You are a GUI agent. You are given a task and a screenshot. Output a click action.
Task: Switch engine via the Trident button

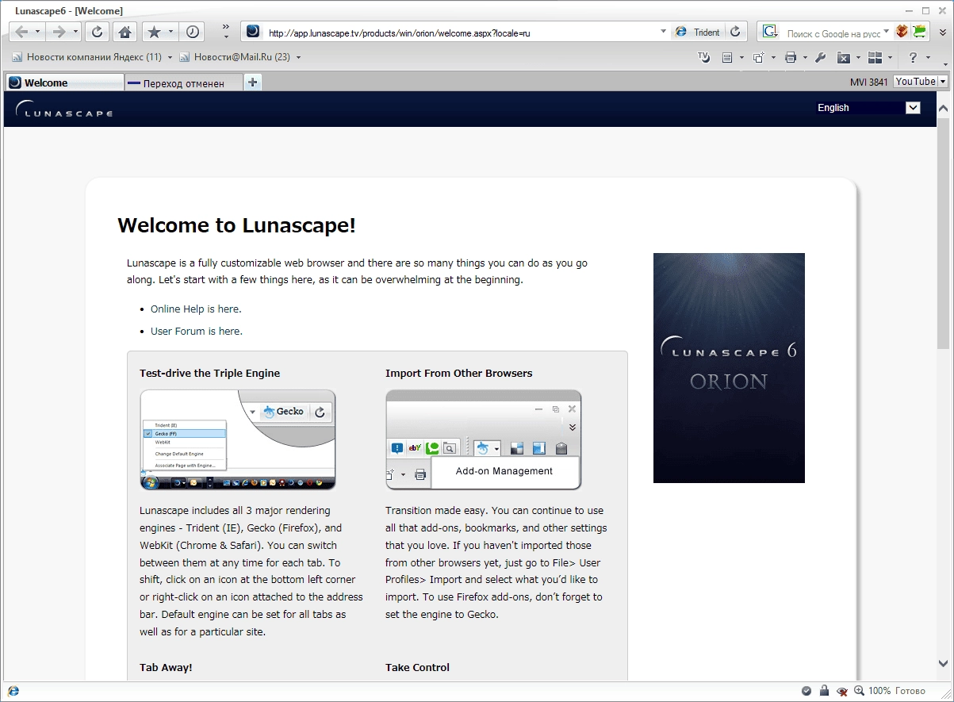tap(698, 33)
